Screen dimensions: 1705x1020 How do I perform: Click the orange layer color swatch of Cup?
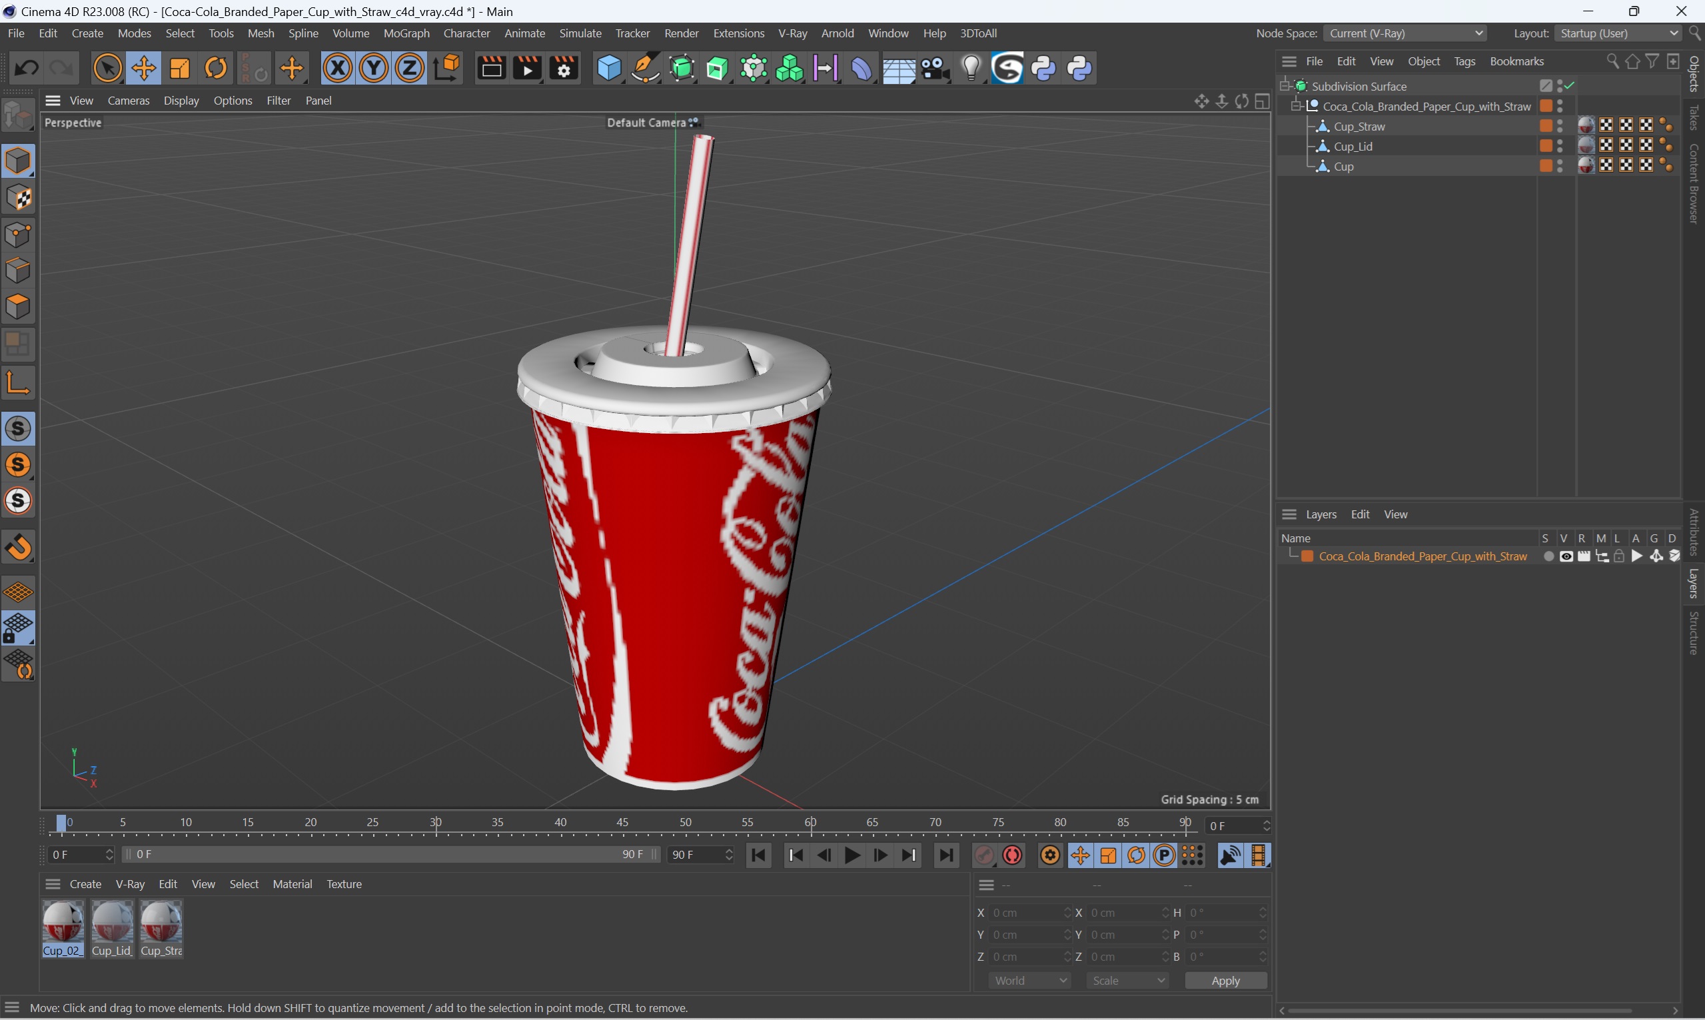(x=1546, y=166)
